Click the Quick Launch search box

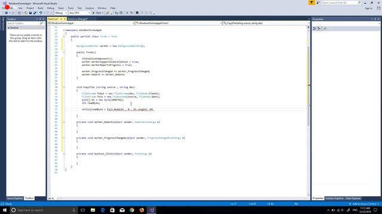tap(341, 2)
